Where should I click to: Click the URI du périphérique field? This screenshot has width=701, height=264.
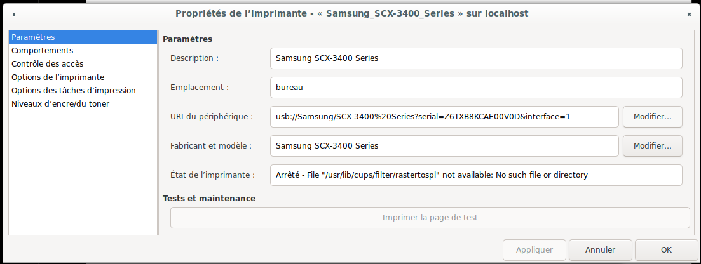pos(444,117)
